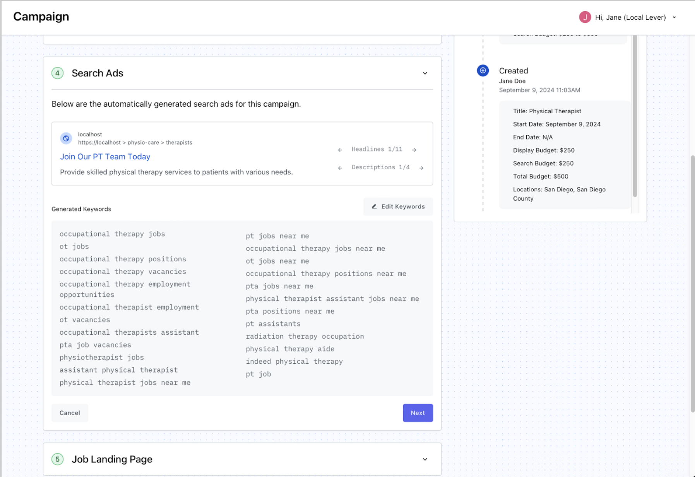Click the globe icon beside localhost
The height and width of the screenshot is (477, 695).
[x=66, y=138]
